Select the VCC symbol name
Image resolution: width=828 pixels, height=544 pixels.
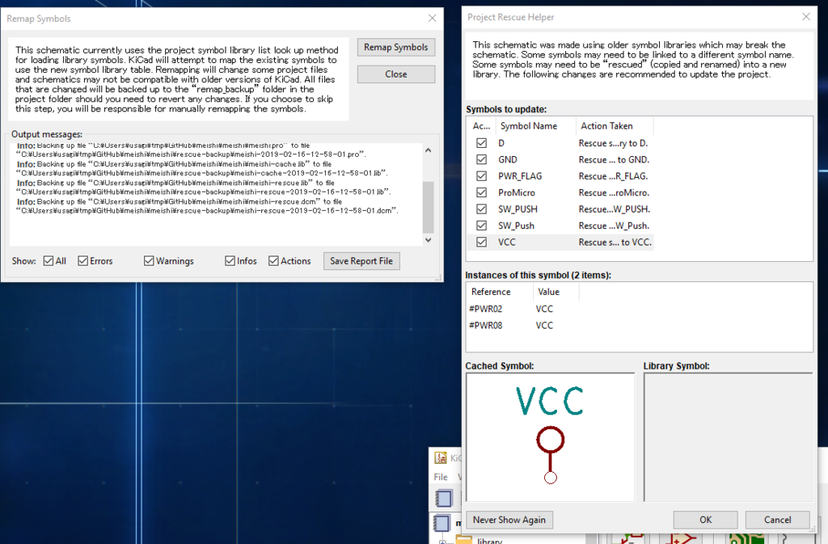507,242
